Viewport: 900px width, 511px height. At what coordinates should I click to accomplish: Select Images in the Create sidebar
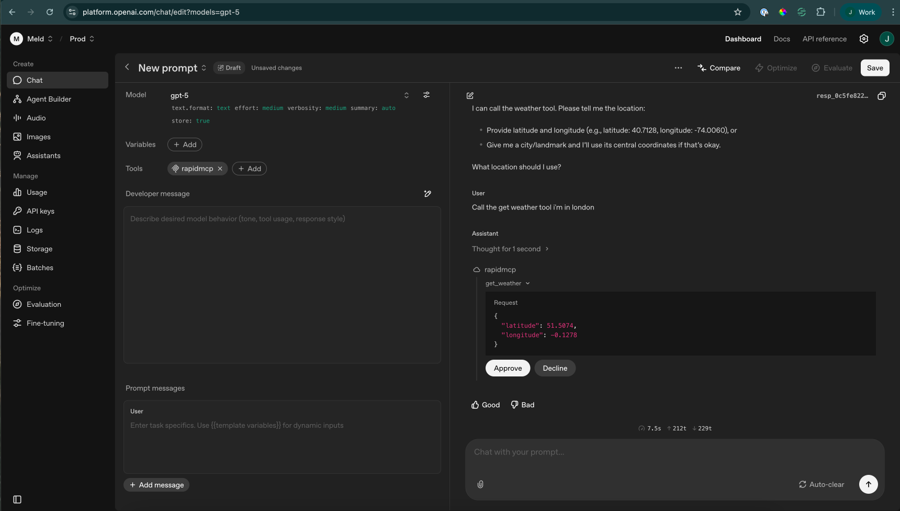click(38, 137)
